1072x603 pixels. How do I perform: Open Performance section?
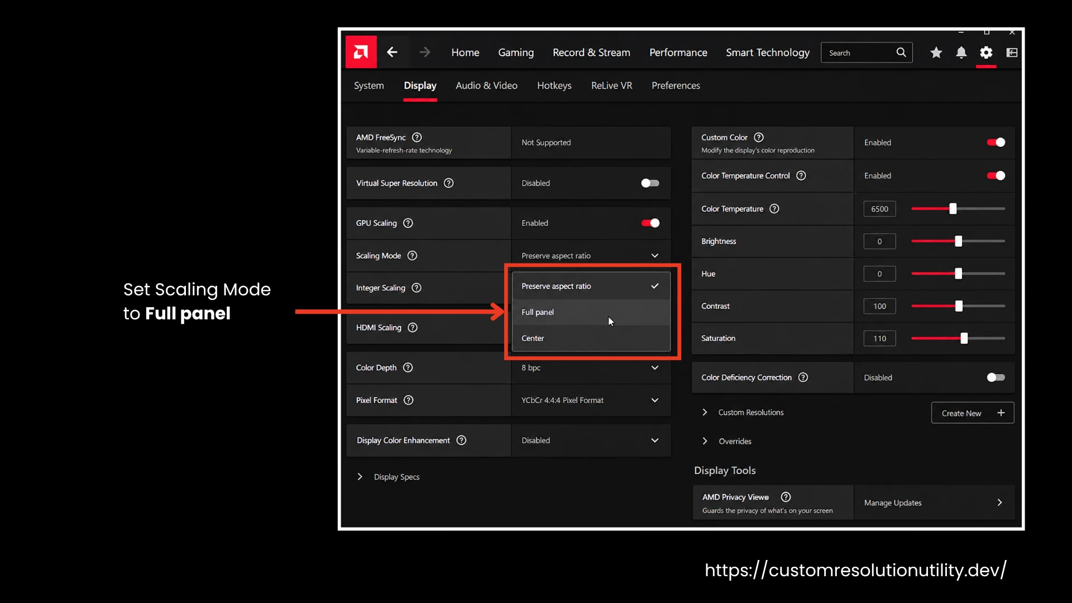pos(678,52)
